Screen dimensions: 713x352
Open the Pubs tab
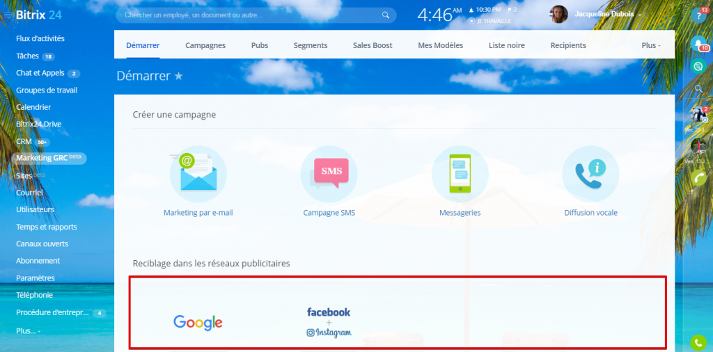[x=260, y=45]
